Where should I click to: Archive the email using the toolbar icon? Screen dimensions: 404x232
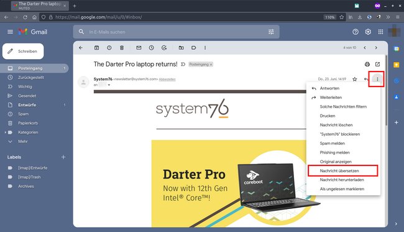pos(96,48)
